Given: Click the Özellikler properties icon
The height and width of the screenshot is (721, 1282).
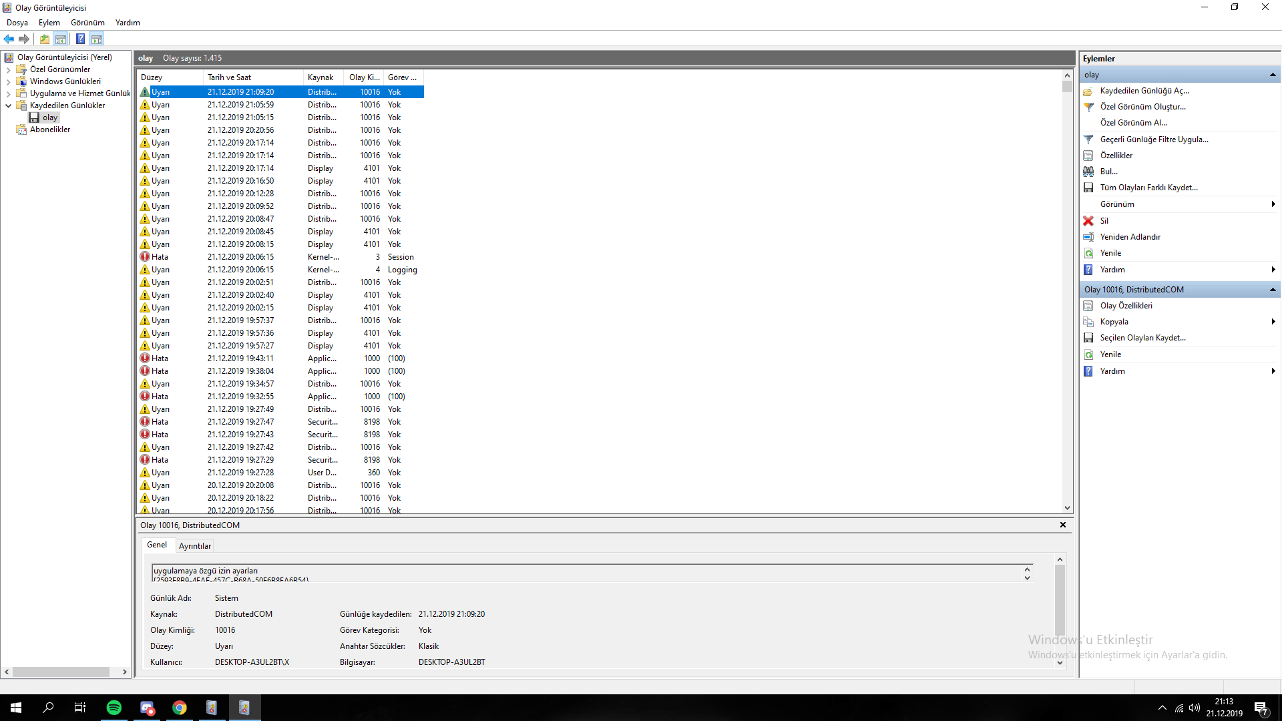Looking at the screenshot, I should point(1088,156).
